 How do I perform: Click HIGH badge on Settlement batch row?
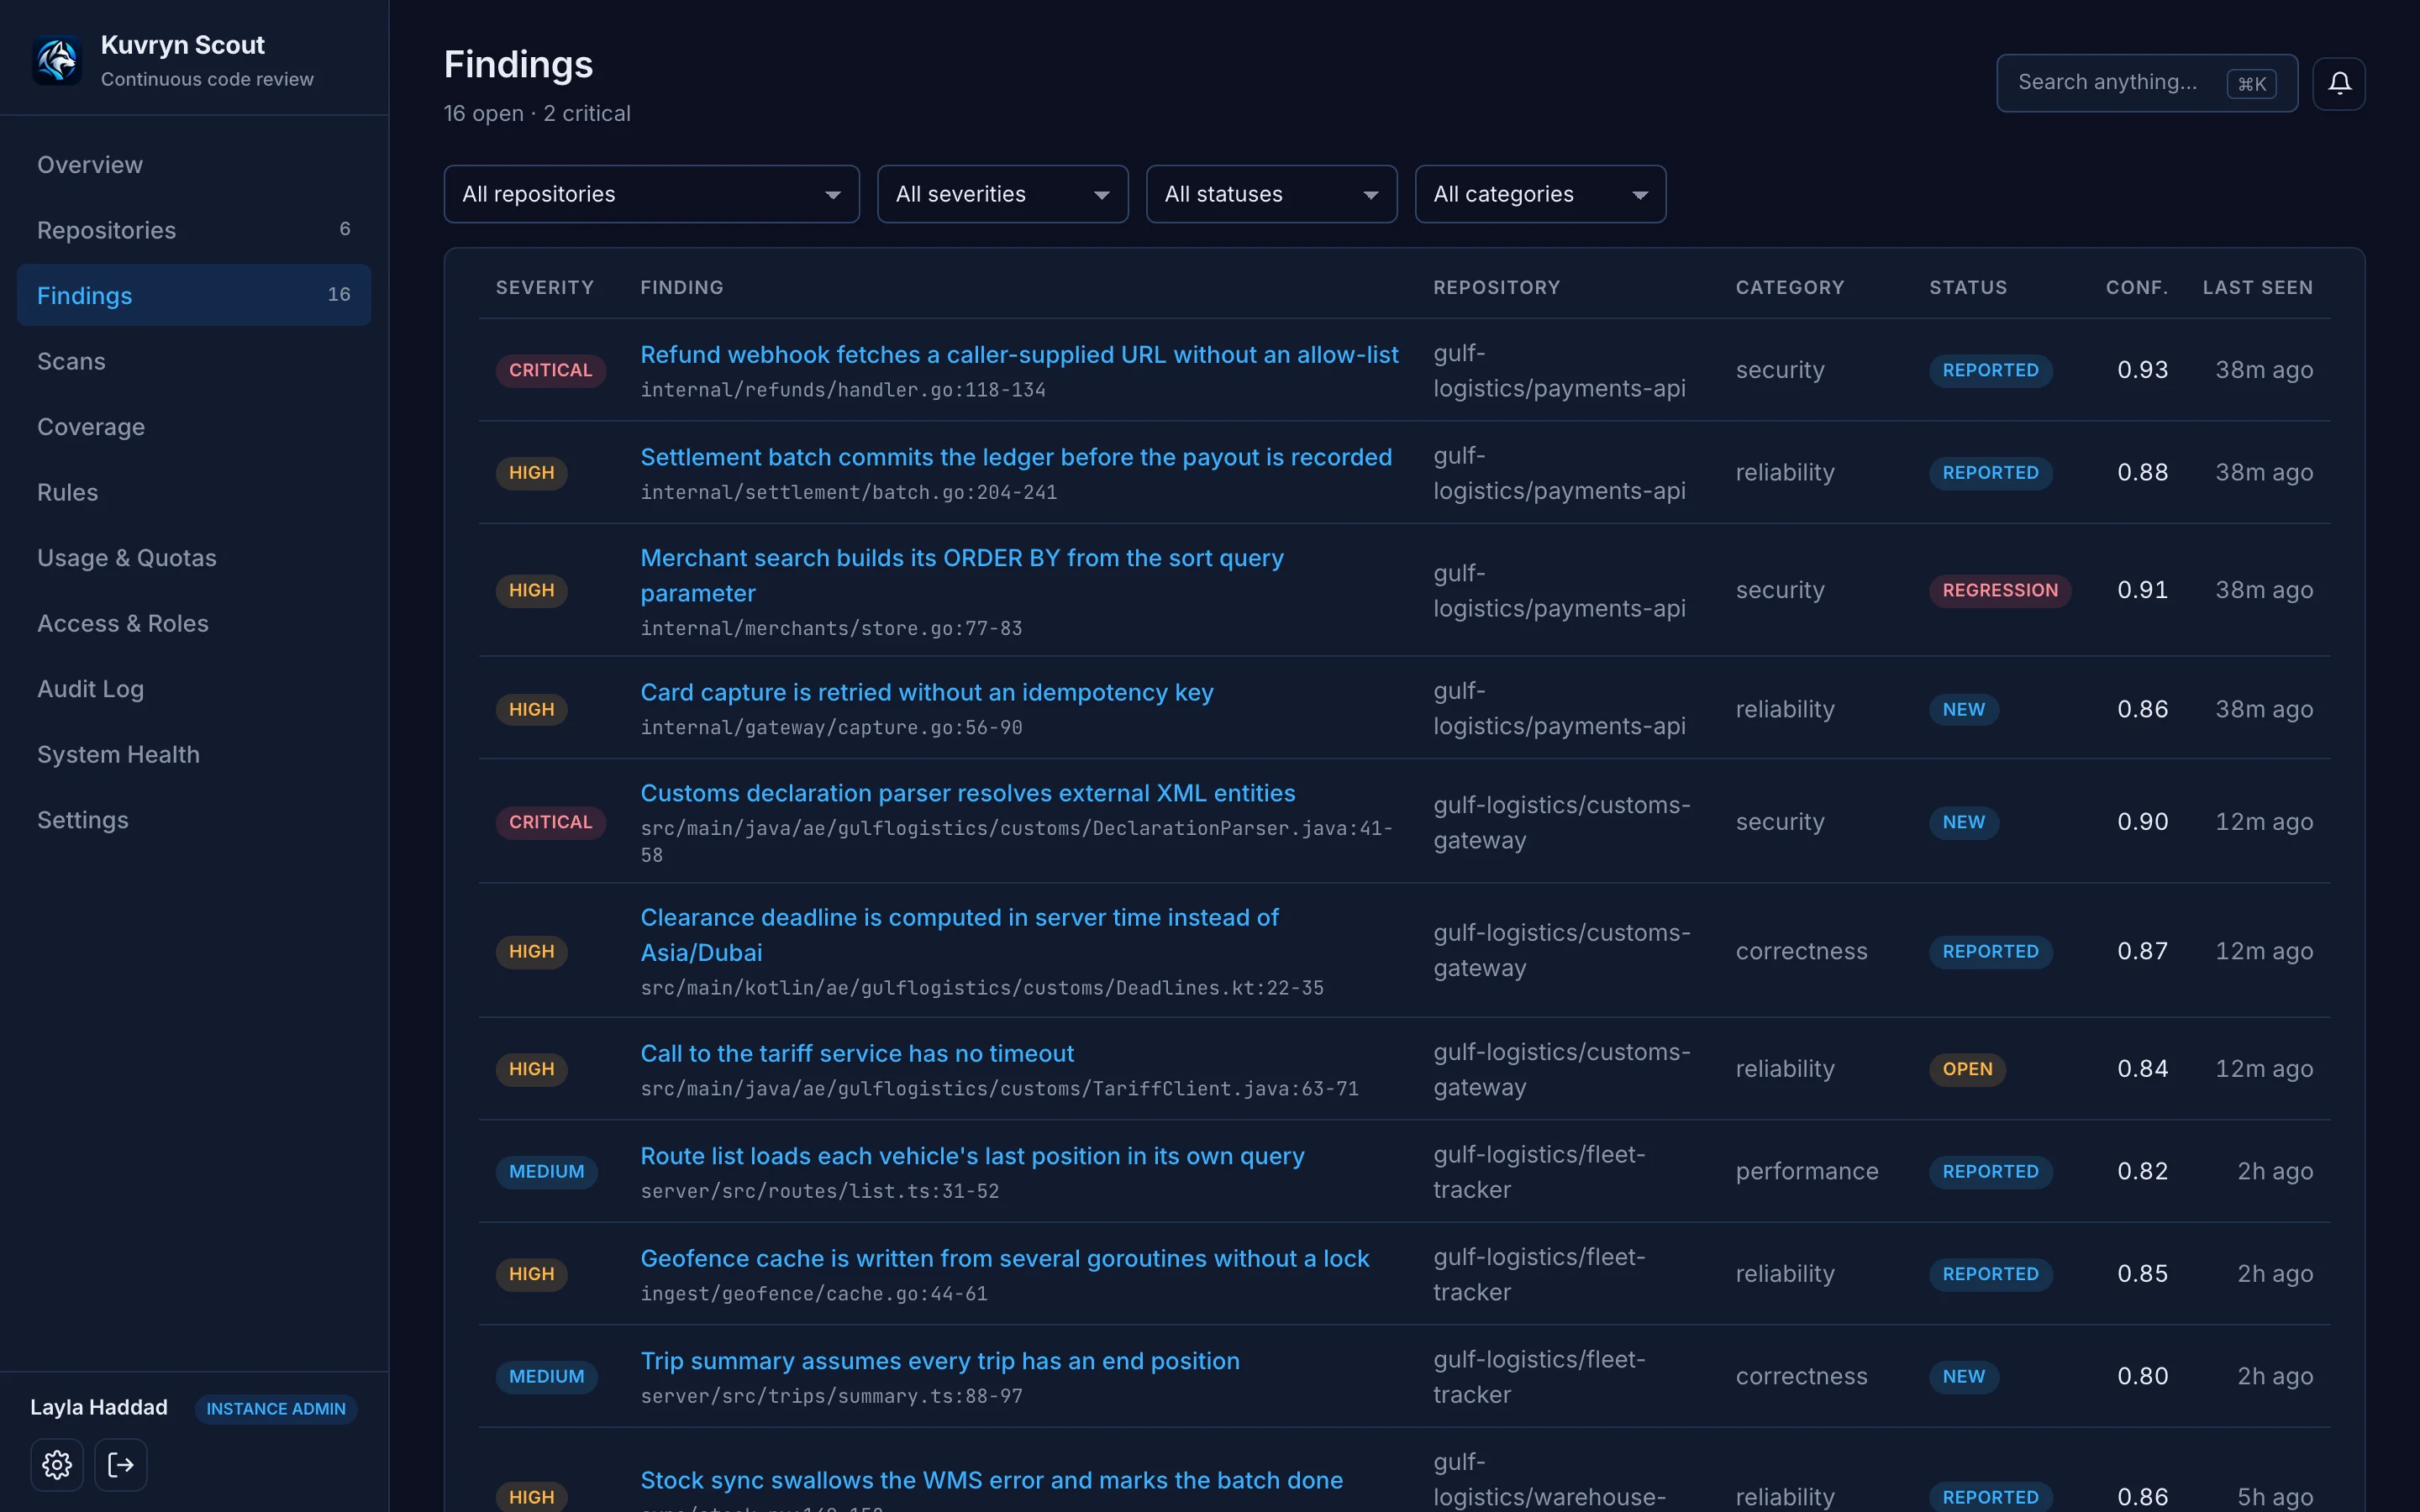531,473
